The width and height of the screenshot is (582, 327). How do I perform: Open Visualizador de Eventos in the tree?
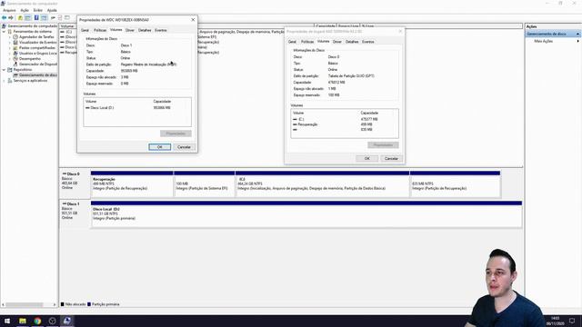pyautogui.click(x=38, y=43)
